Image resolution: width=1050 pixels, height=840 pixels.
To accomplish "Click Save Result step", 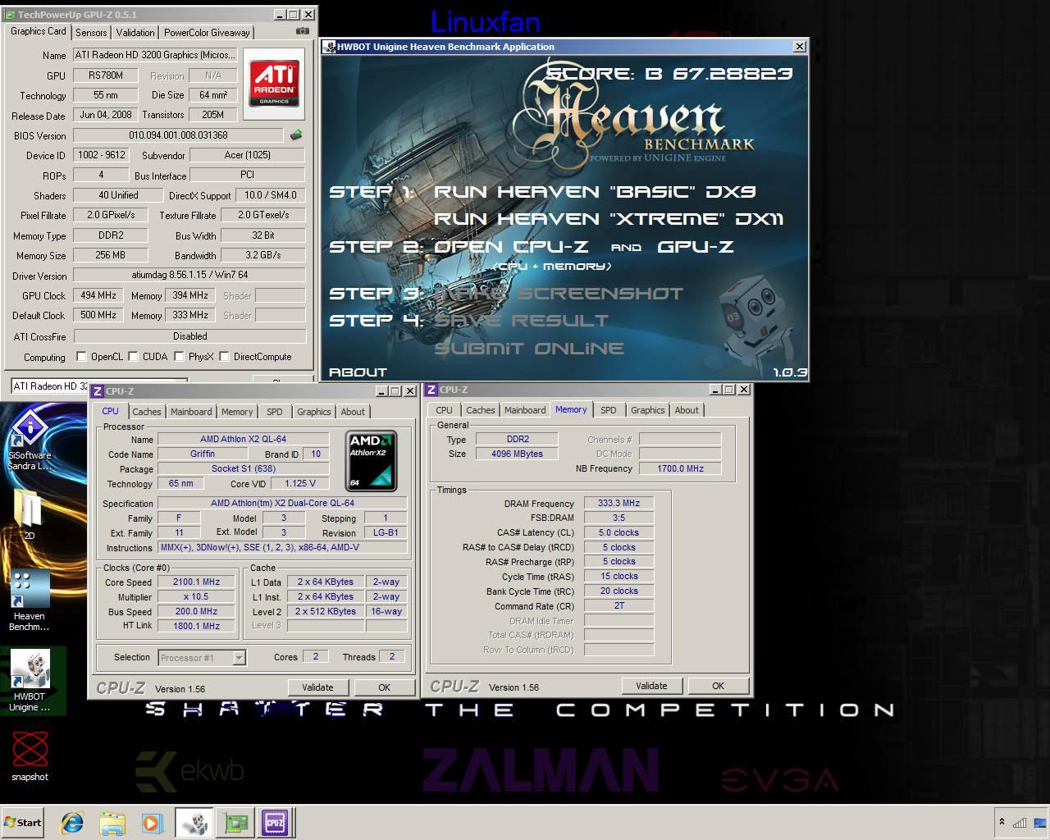I will (x=521, y=321).
